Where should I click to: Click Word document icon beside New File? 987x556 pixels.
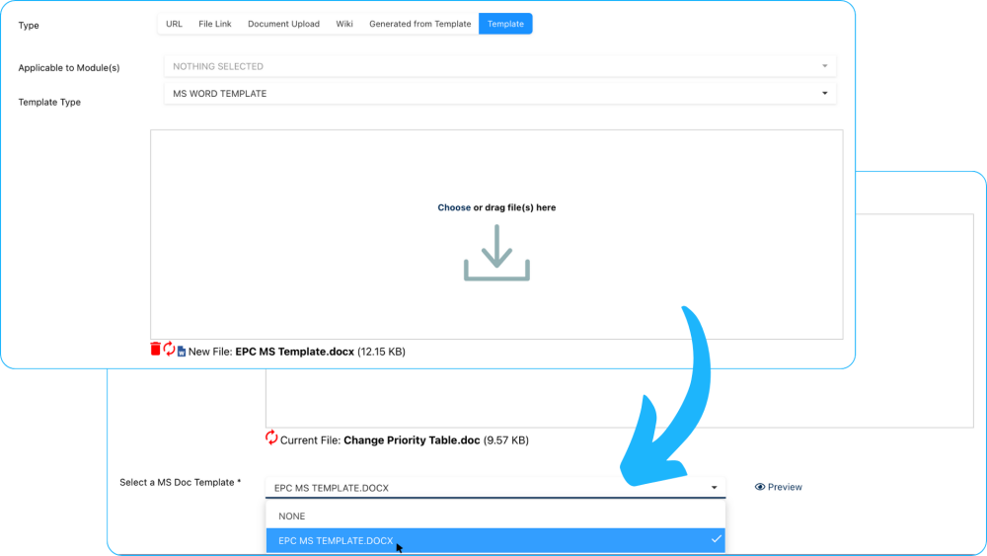(x=182, y=352)
